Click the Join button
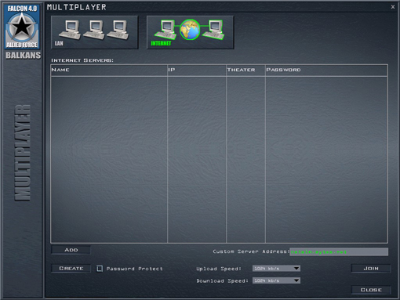The image size is (400, 300). click(x=371, y=269)
